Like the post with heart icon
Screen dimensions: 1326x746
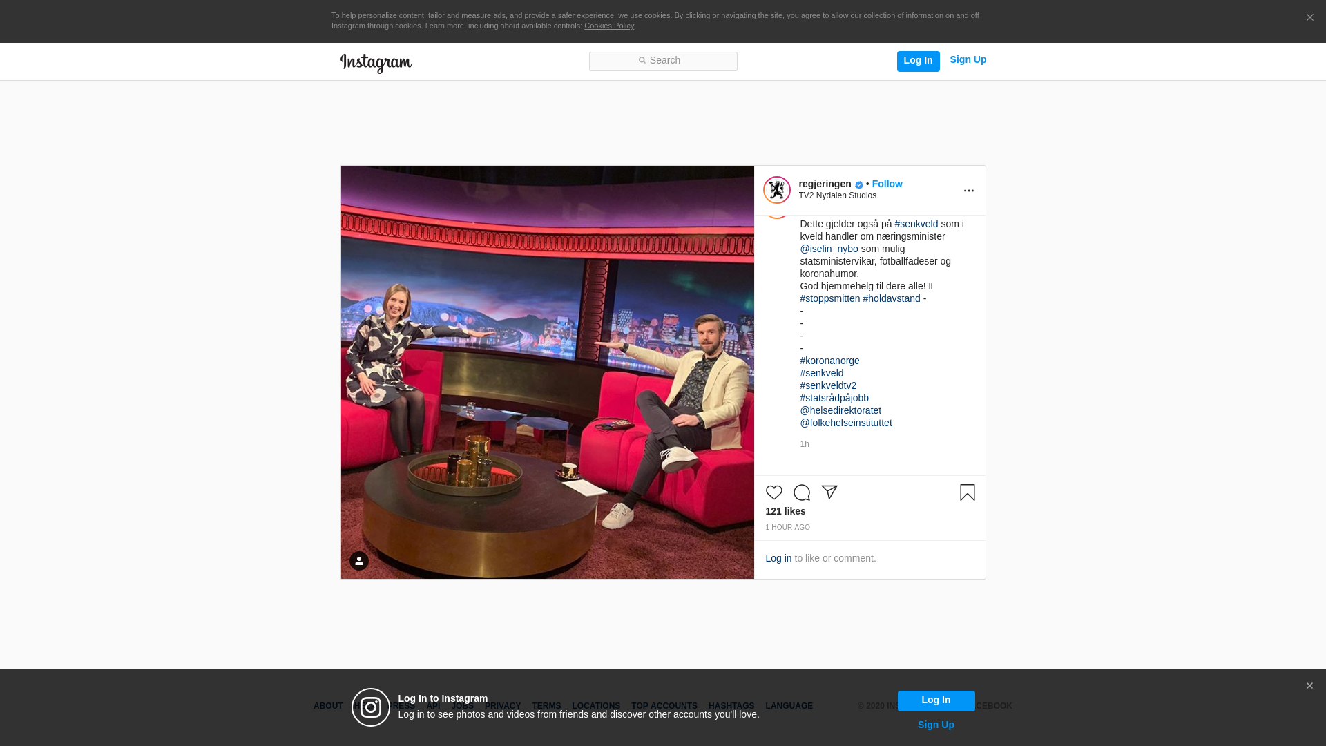click(773, 492)
